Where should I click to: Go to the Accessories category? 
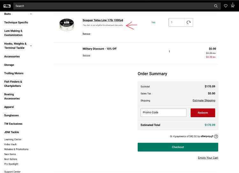click(12, 56)
